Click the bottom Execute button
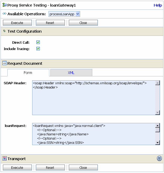This screenshot has height=173, width=164. coord(17,167)
